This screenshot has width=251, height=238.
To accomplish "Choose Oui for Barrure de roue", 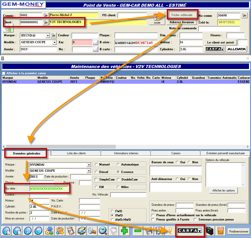I will [177, 162].
